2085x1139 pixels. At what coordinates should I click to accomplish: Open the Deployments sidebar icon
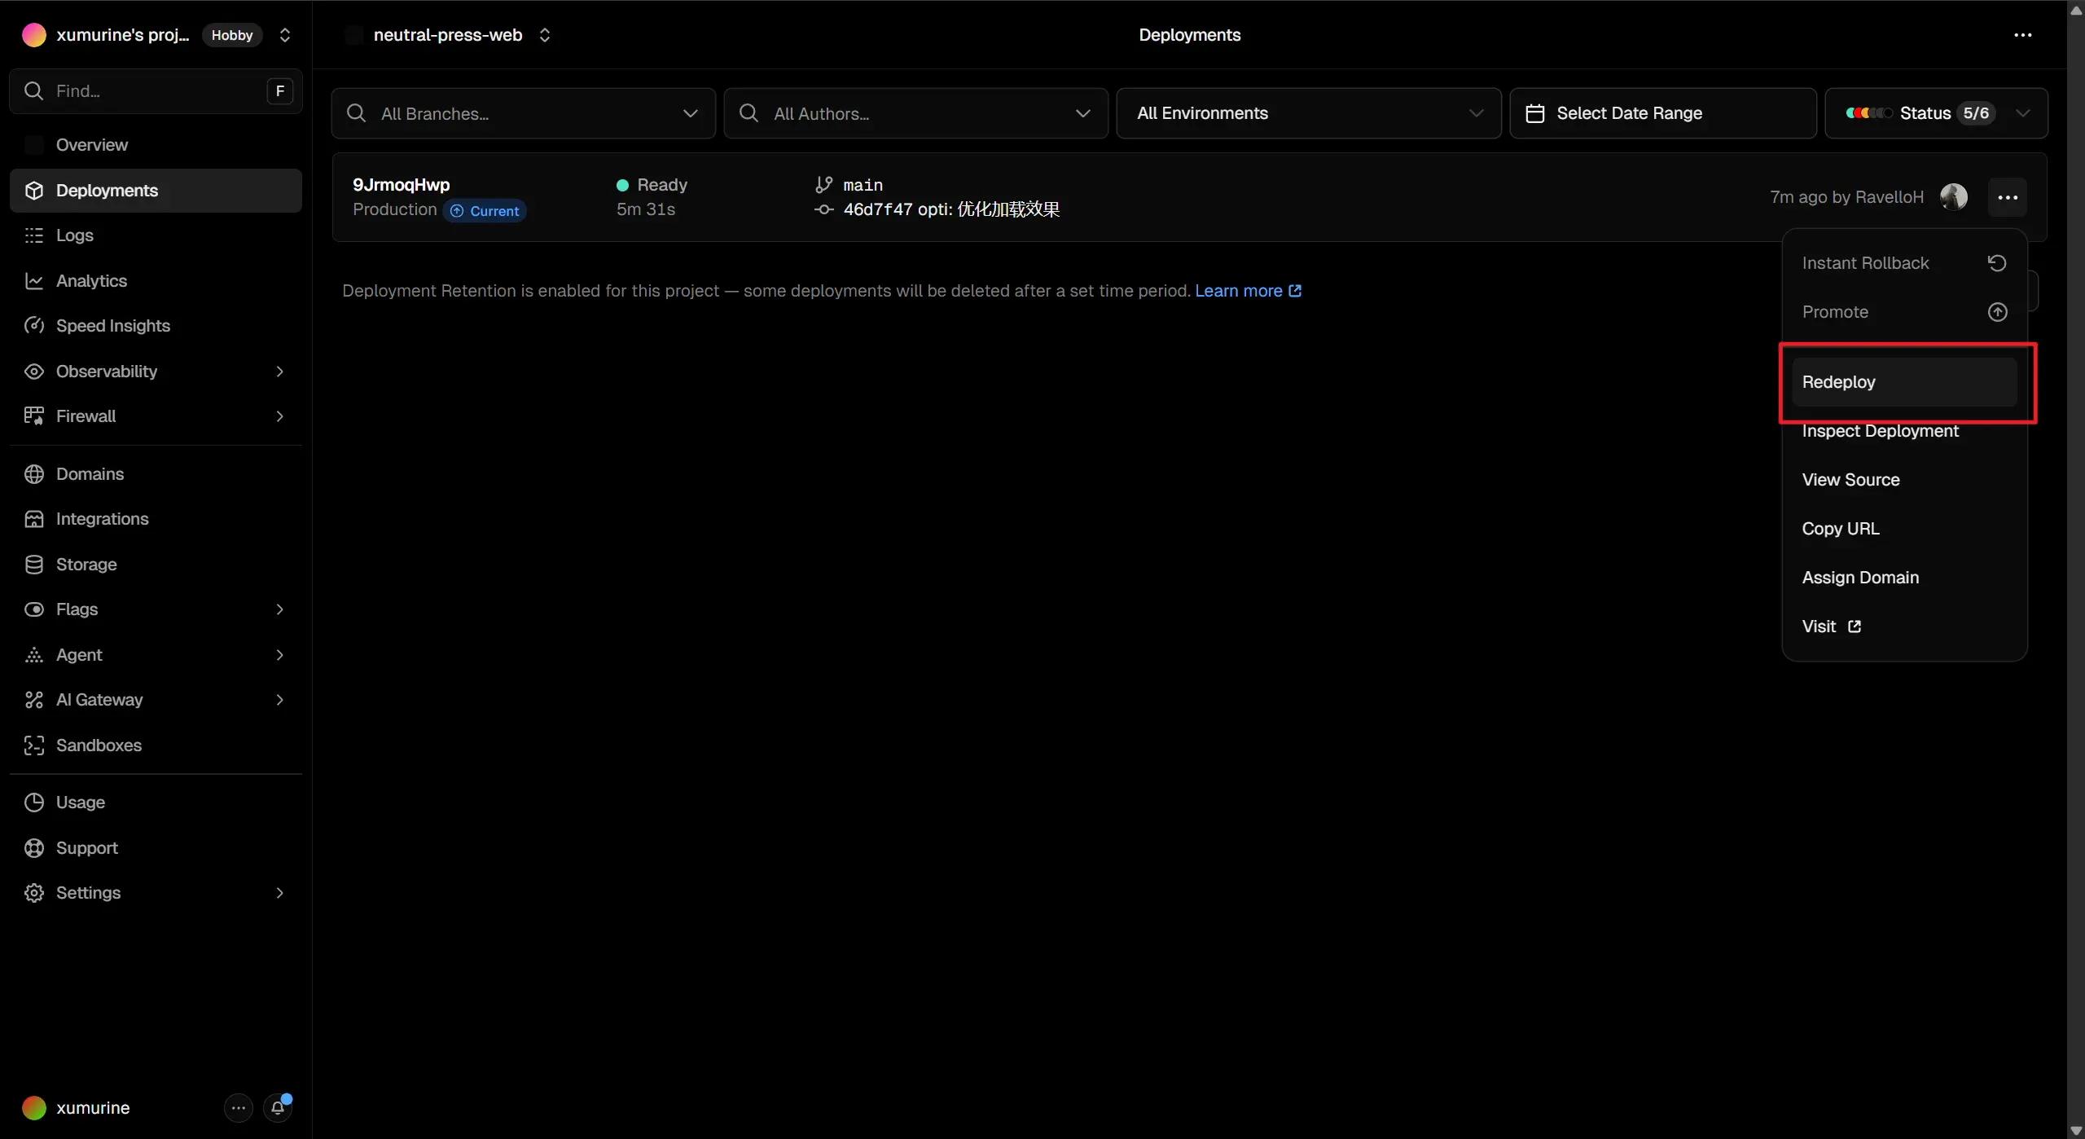tap(34, 191)
